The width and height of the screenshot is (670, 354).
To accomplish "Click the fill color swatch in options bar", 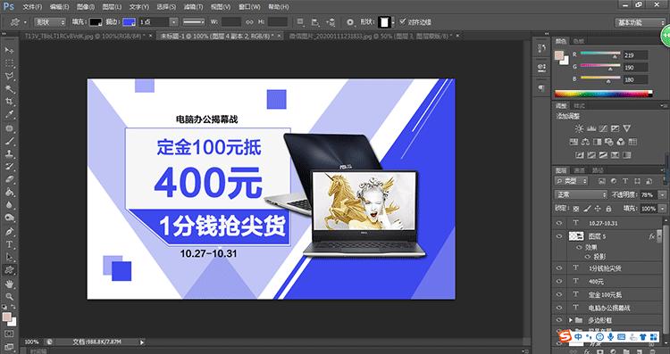I will tap(96, 22).
